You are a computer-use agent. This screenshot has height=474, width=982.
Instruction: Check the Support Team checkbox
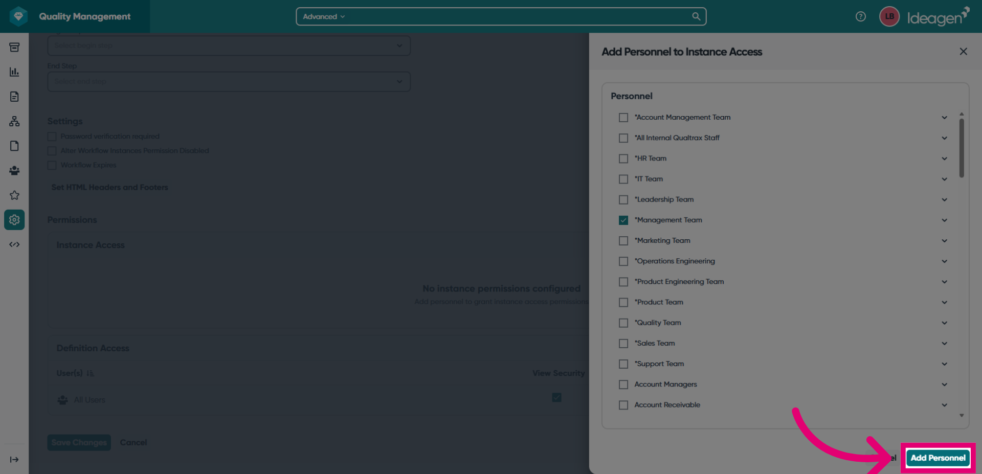click(623, 364)
